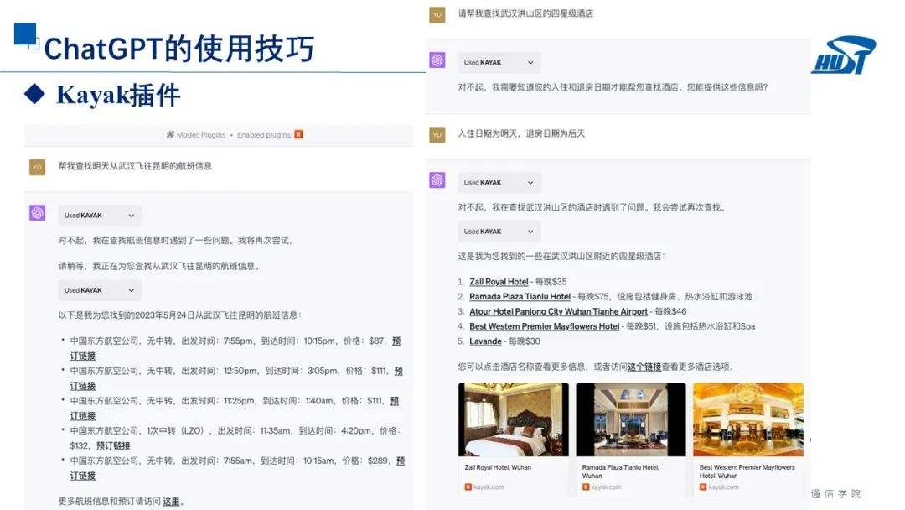Expand the Used KAYAK box above 这是我为您找到的一些

pyautogui.click(x=499, y=231)
